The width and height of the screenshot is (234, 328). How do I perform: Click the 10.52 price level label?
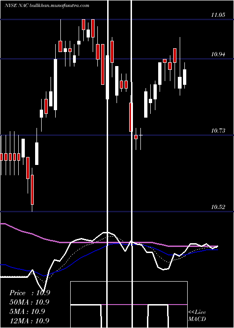218,207
